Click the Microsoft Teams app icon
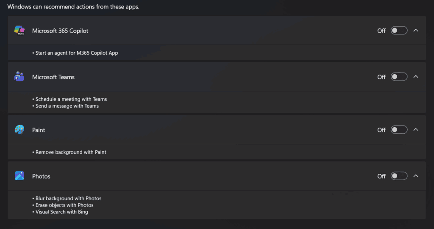The width and height of the screenshot is (434, 229). 19,77
